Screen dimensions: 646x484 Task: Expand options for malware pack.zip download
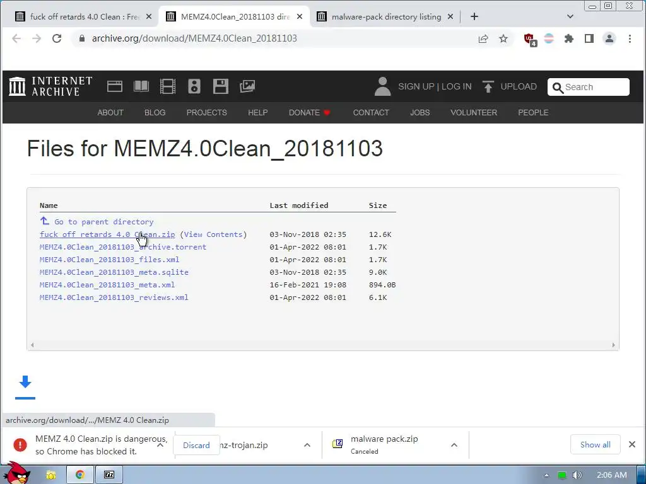pos(454,445)
